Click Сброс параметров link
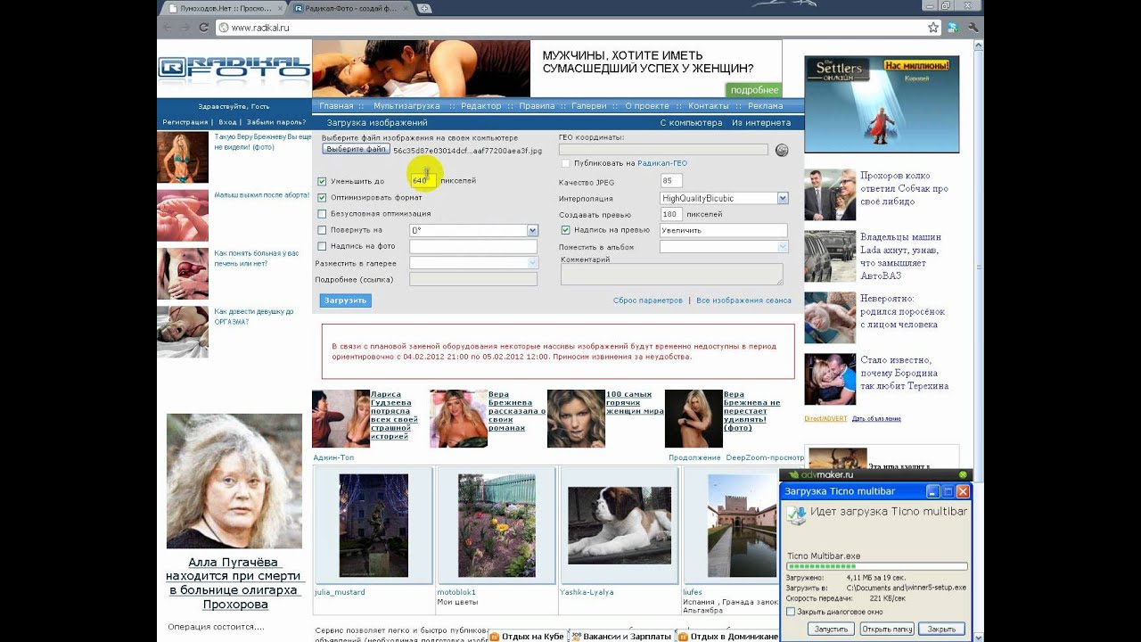 (x=648, y=300)
